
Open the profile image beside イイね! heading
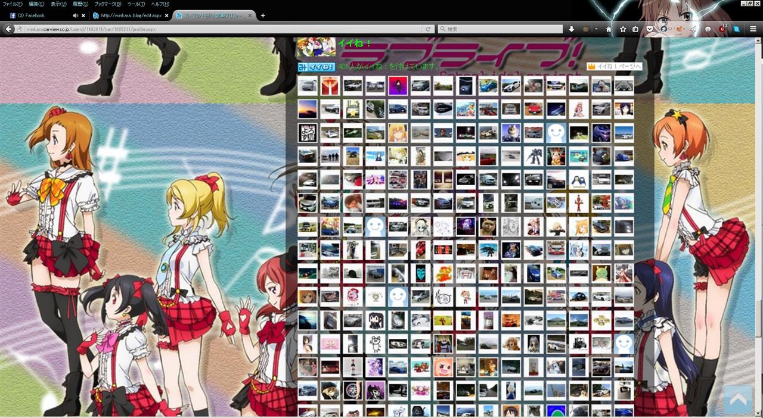pyautogui.click(x=316, y=47)
